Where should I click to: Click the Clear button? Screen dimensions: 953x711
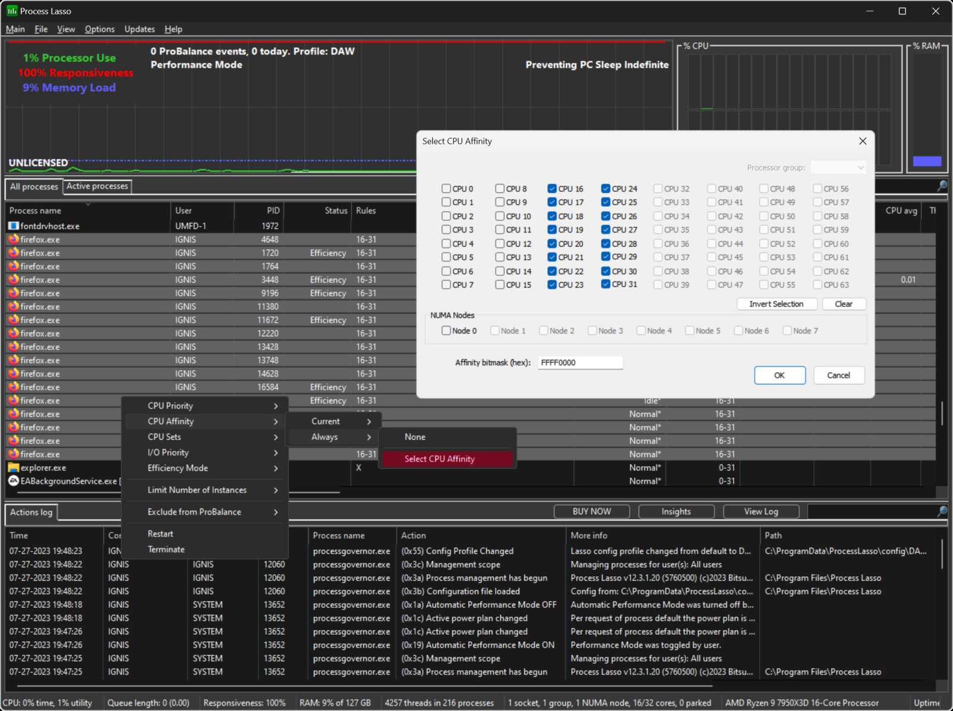point(844,304)
